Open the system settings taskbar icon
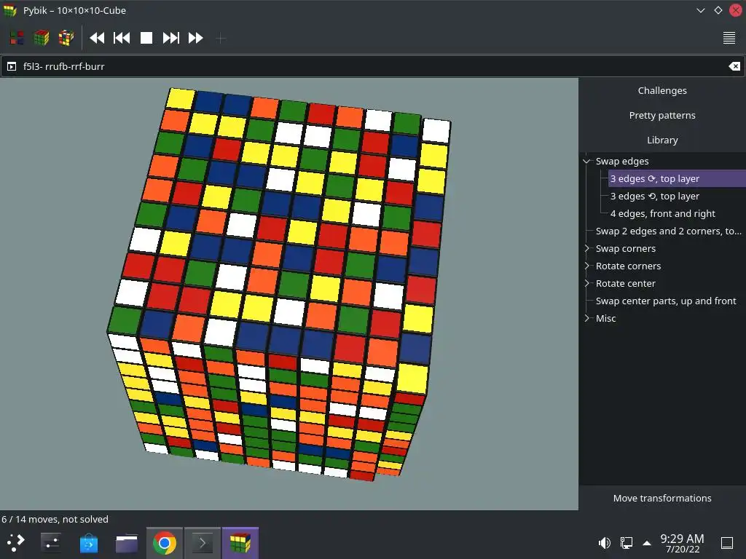The image size is (746, 559). (x=50, y=542)
